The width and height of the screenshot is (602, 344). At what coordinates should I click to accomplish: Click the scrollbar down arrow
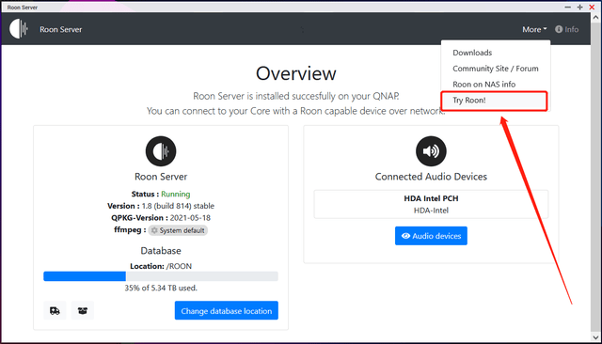pyautogui.click(x=595, y=337)
